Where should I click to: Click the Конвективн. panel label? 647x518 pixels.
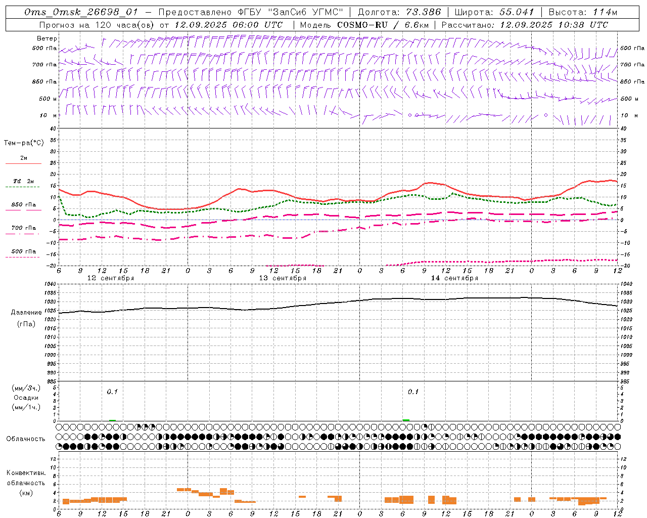[x=26, y=473]
